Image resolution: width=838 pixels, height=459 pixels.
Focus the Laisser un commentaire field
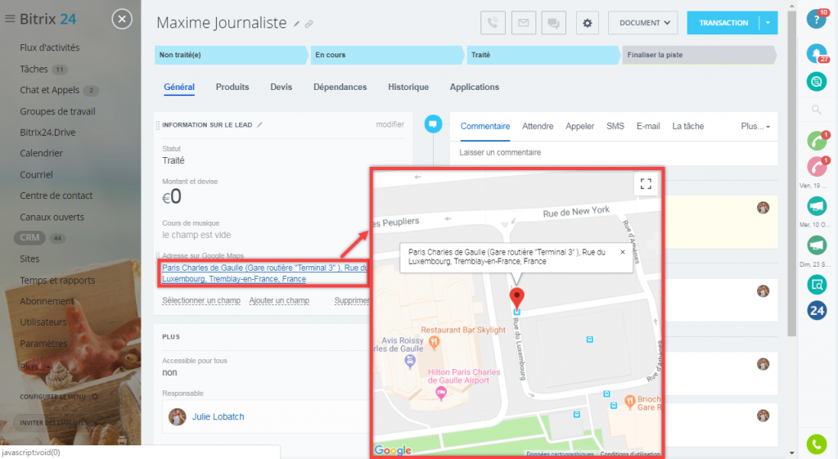[x=614, y=153]
